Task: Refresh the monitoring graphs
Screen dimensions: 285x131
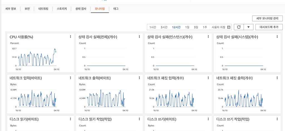Action: click(x=239, y=27)
